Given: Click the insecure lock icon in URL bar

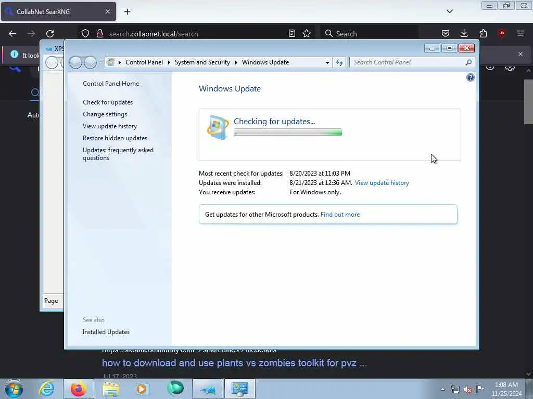Looking at the screenshot, I should tap(99, 34).
